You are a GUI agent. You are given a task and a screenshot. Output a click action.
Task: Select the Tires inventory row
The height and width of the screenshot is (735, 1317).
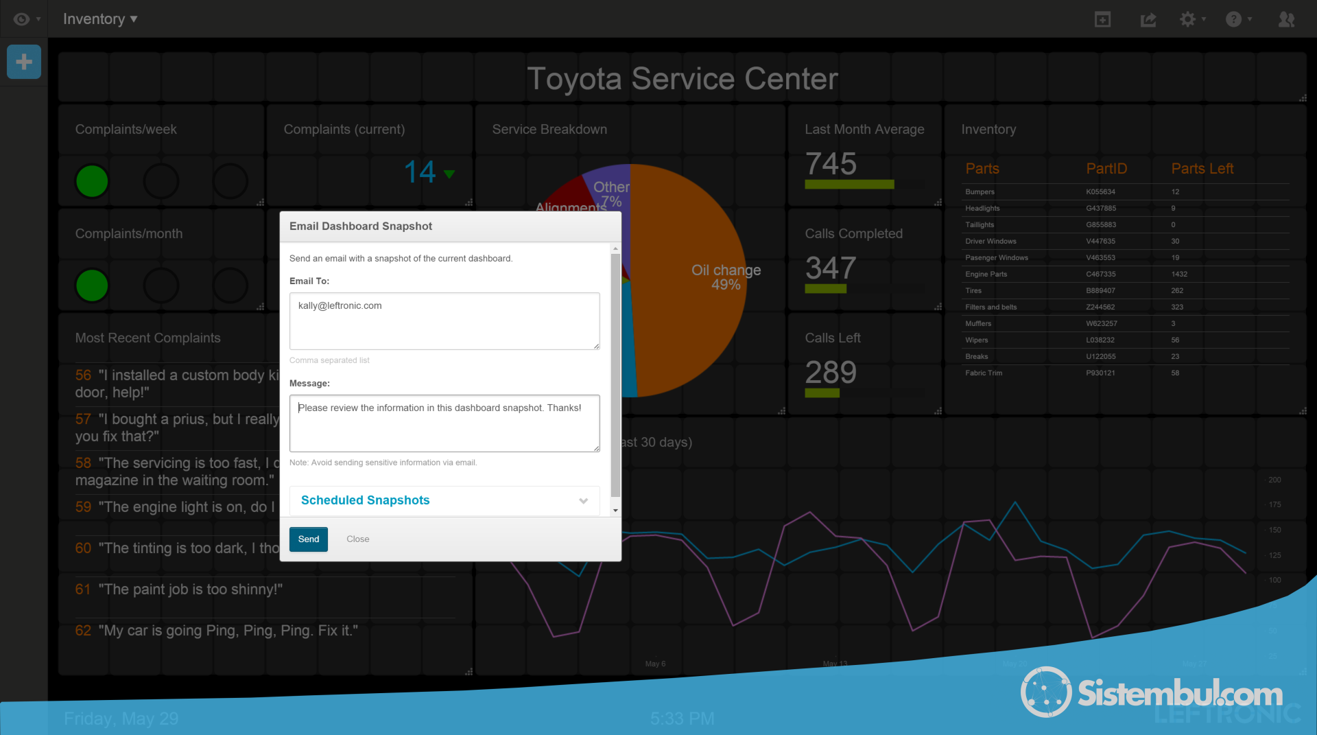[x=1126, y=291]
